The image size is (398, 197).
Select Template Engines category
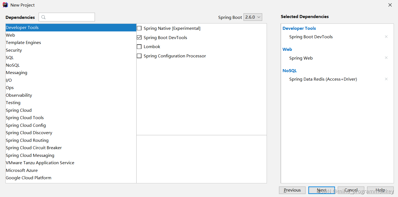click(x=71, y=43)
